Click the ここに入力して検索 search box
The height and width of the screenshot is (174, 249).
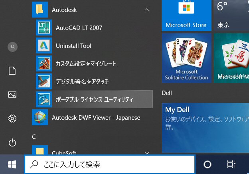[110, 164]
